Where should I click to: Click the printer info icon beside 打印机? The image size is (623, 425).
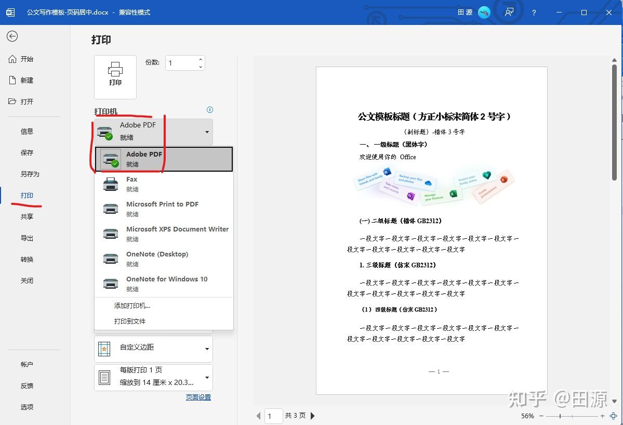(x=209, y=110)
